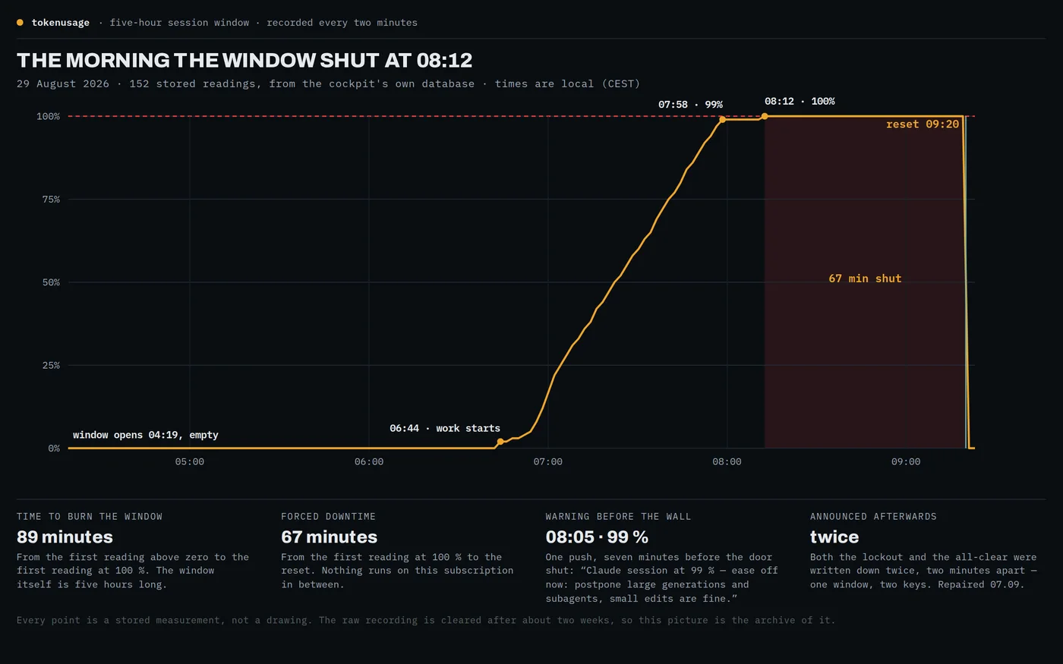
Task: Click the orange dot beside tokenusage
Action: 20,23
